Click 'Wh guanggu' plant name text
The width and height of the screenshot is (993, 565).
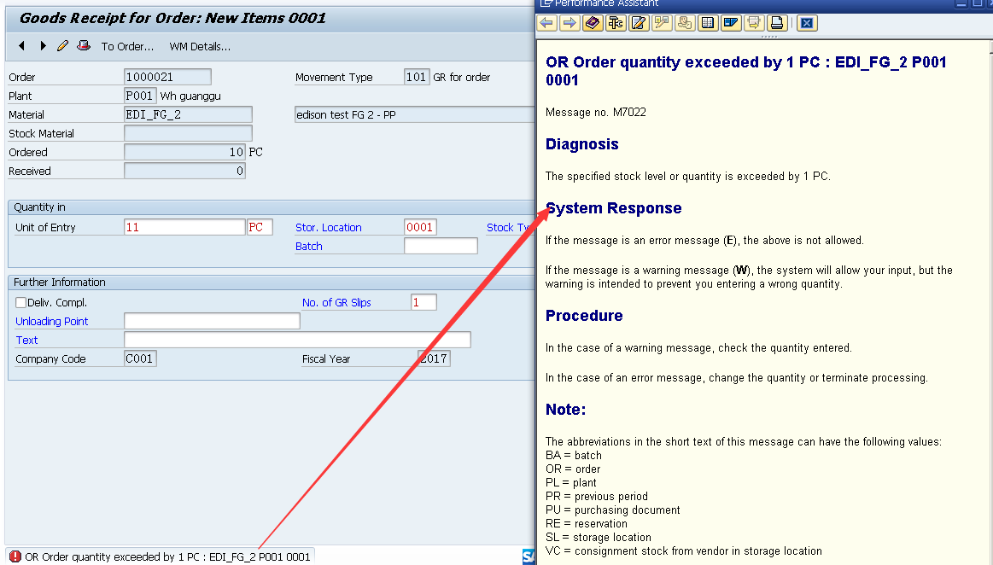click(190, 96)
